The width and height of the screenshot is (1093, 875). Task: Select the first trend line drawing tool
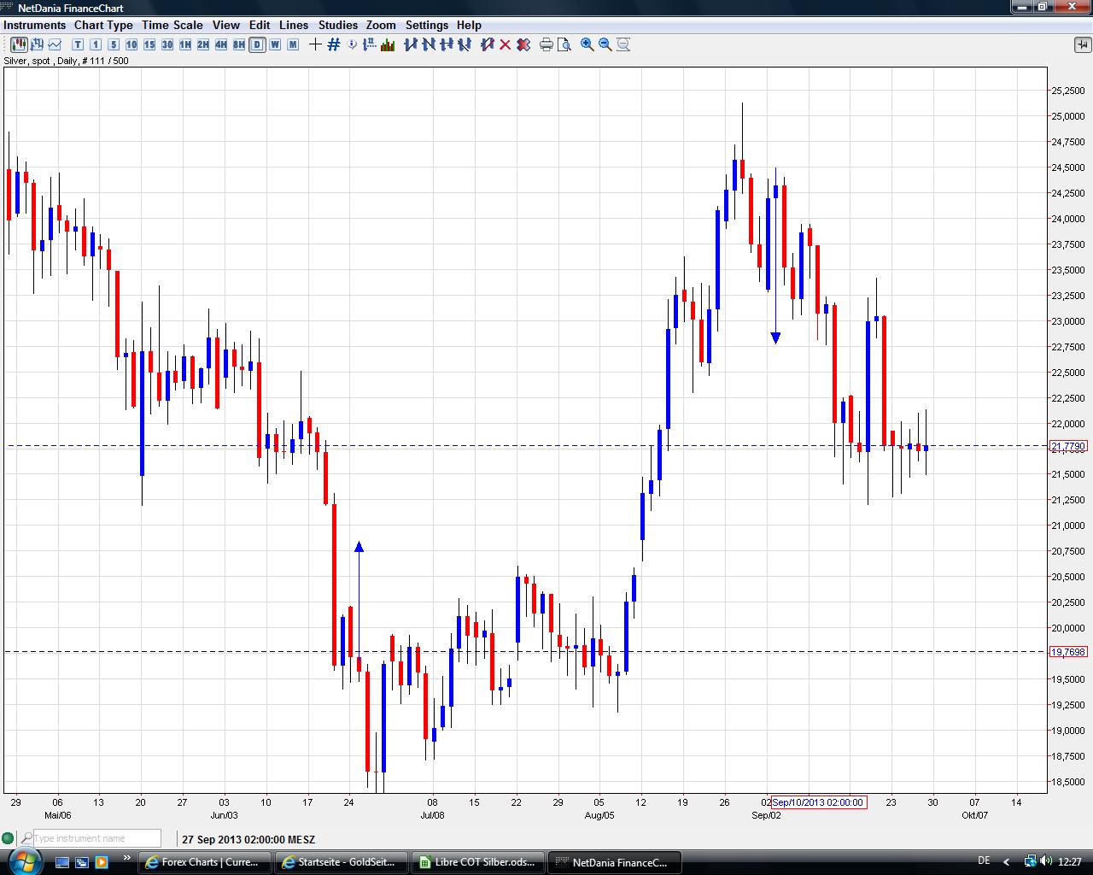point(411,44)
